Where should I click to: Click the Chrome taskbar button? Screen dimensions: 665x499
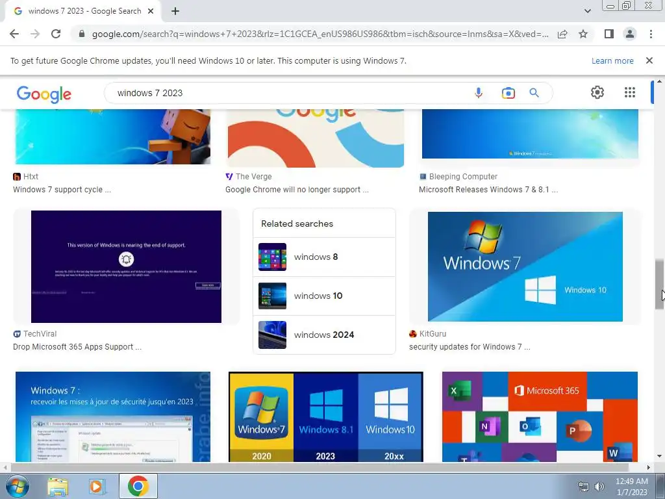pos(138,486)
